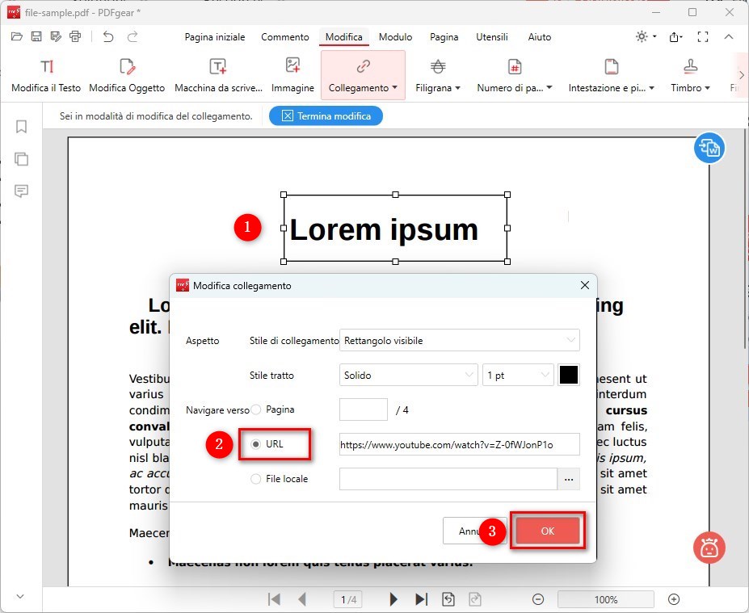Select the URL radio button

point(257,444)
